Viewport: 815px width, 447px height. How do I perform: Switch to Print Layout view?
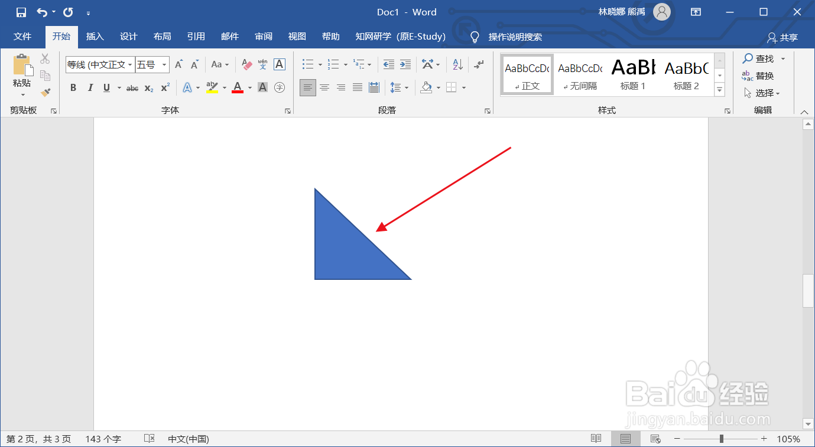click(626, 439)
